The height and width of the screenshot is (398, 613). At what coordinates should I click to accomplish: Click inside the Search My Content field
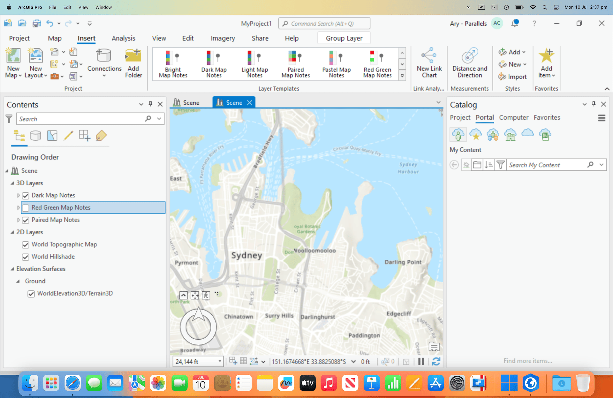[x=543, y=165]
